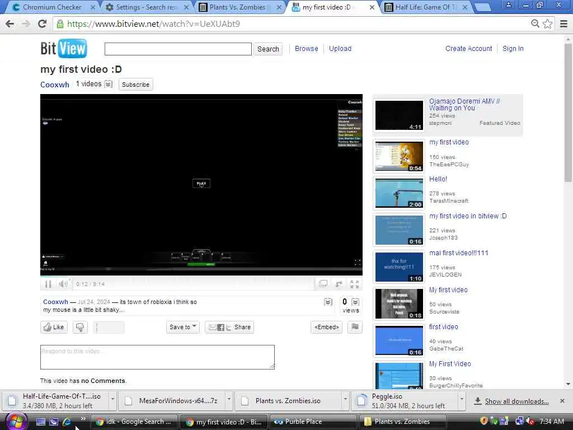Close the downloads bar
This screenshot has height=430, width=573.
coord(562,401)
